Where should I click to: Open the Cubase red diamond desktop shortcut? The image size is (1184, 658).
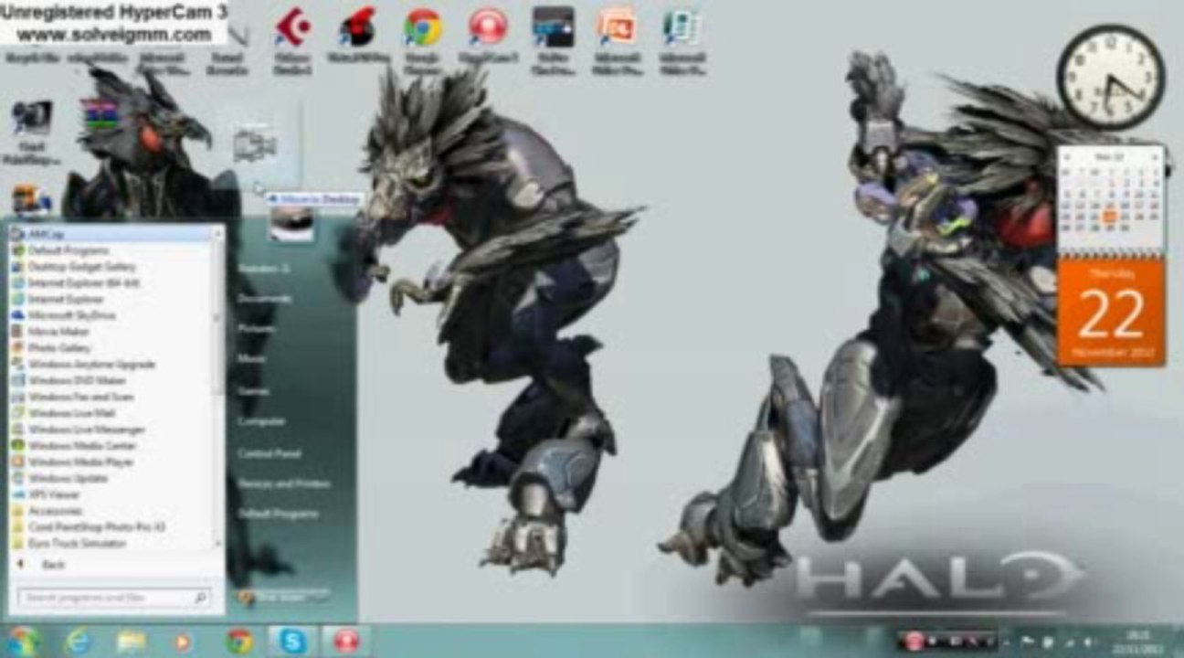[x=292, y=39]
